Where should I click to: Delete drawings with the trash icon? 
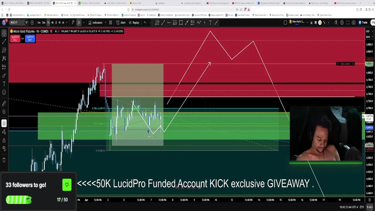(x=4, y=160)
